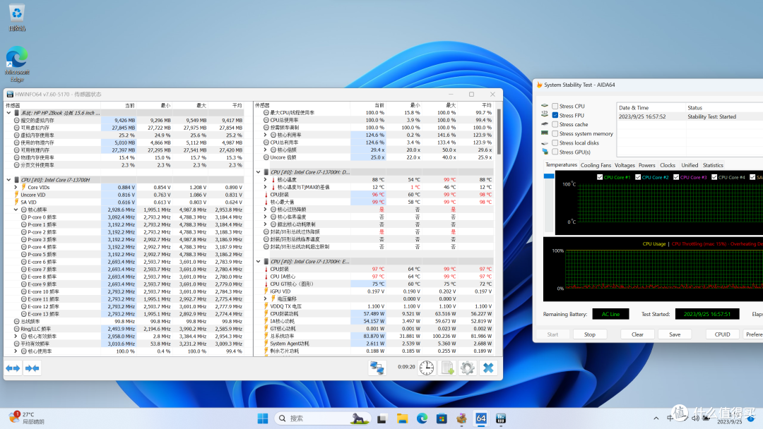This screenshot has width=763, height=429.
Task: Open Microsoft Edge desktop shortcut
Action: [x=17, y=64]
